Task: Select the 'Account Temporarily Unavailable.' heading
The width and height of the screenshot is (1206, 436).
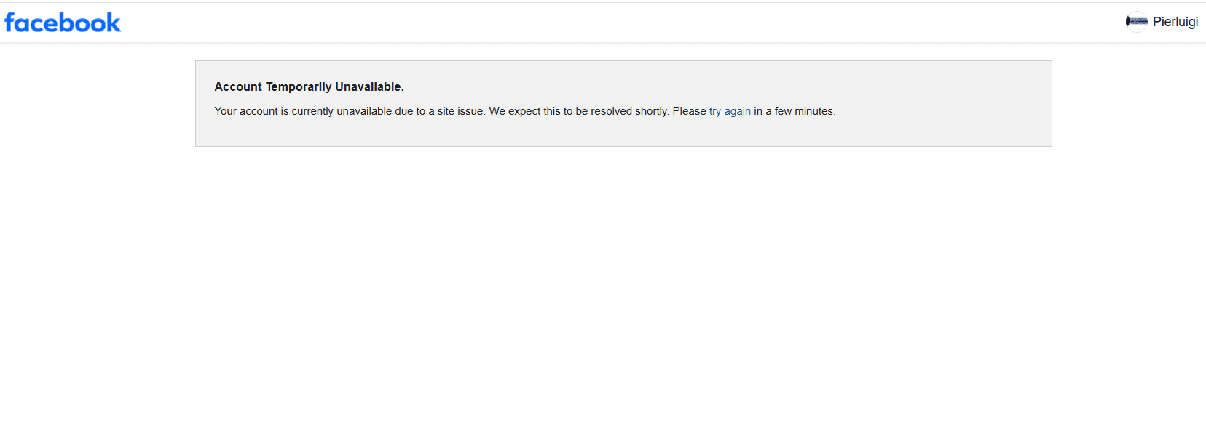Action: [309, 86]
